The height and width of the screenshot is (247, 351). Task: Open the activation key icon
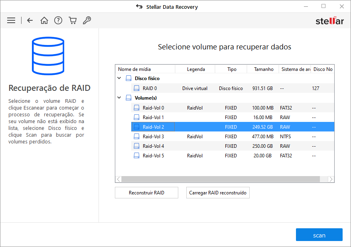pos(87,20)
